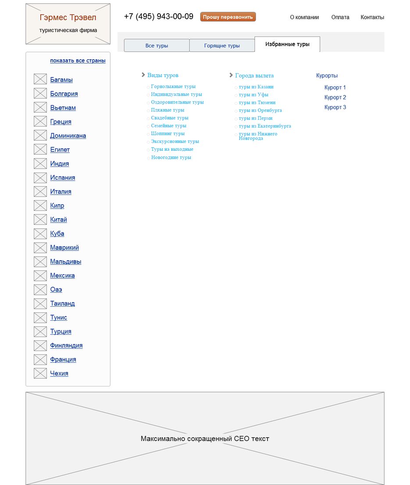Open the Горящие туры tab
410x485 pixels.
[x=222, y=46]
